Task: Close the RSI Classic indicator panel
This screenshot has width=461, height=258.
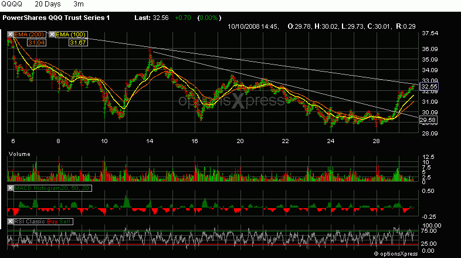Action: [11, 222]
